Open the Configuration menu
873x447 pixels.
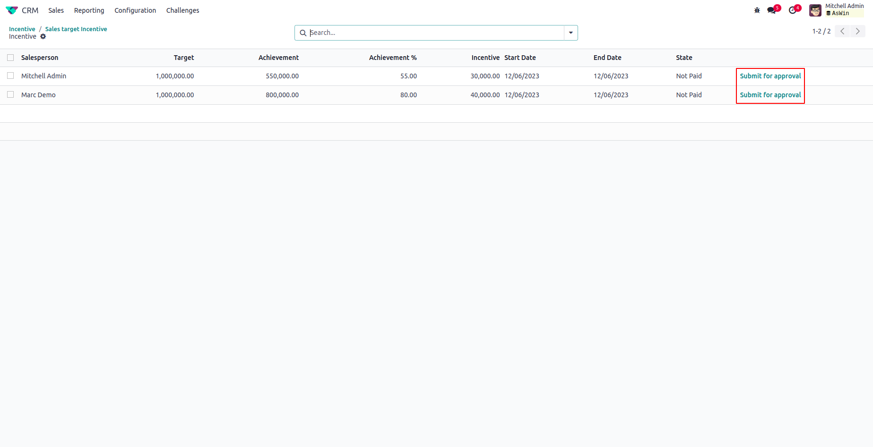135,10
